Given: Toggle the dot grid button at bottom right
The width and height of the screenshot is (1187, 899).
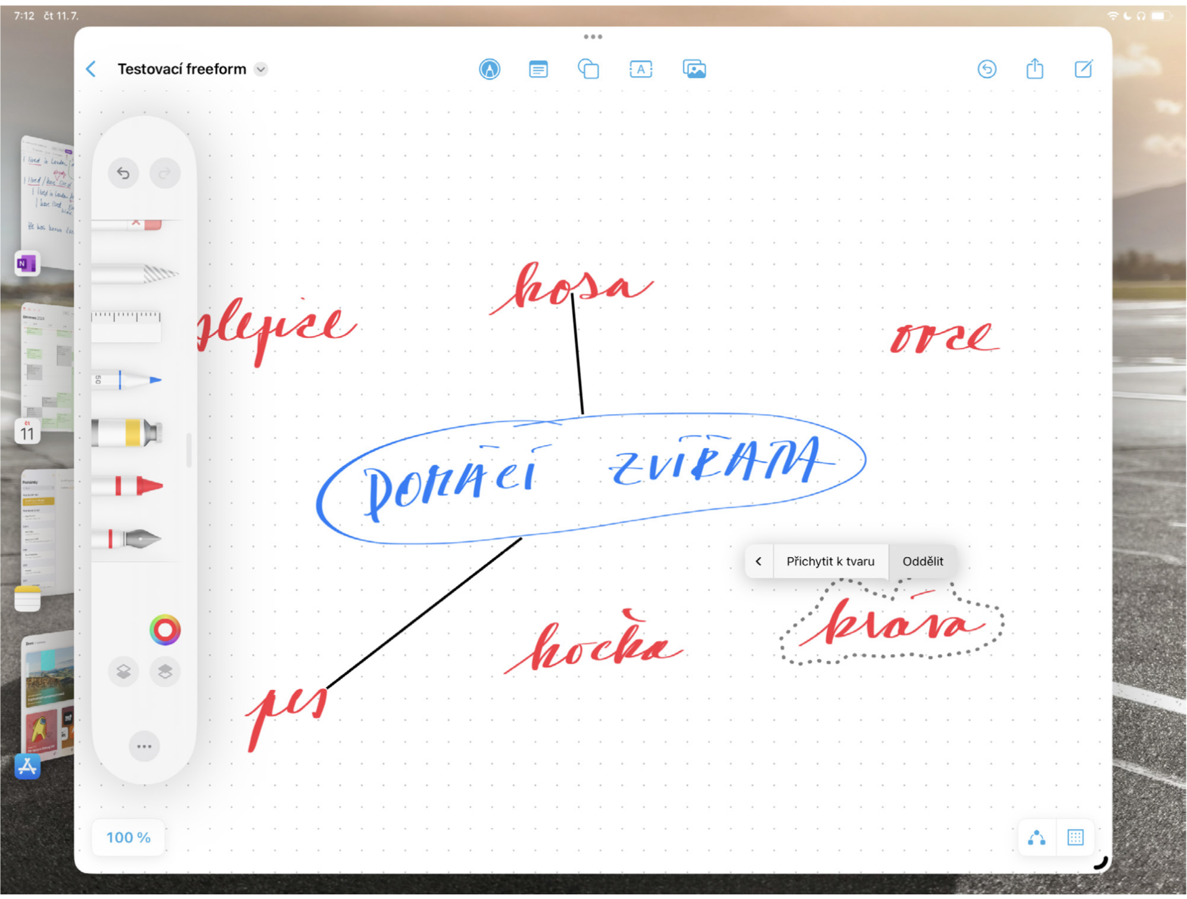Looking at the screenshot, I should coord(1075,837).
